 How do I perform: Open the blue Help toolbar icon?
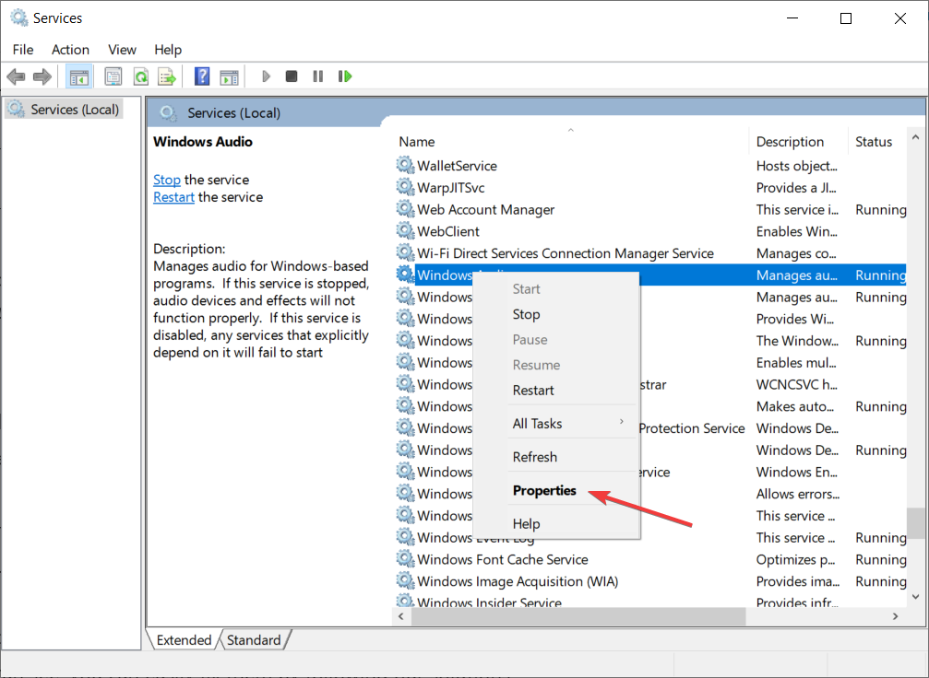tap(202, 76)
